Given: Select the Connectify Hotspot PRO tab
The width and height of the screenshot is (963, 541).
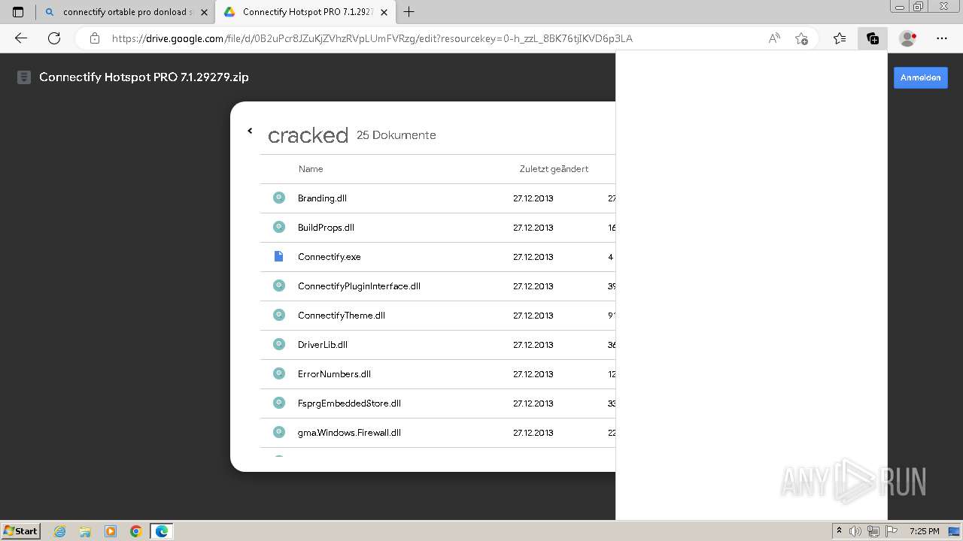Looking at the screenshot, I should tap(305, 12).
